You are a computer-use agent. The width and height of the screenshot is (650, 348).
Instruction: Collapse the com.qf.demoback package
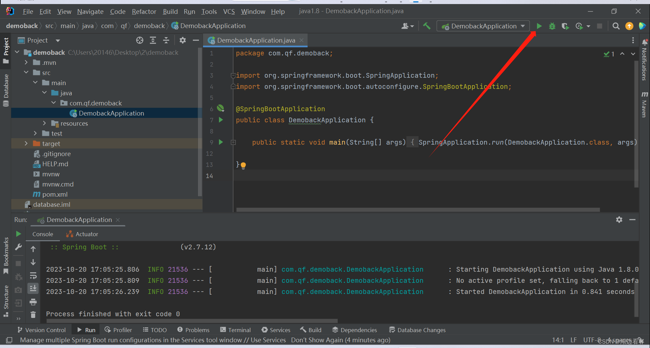point(53,103)
